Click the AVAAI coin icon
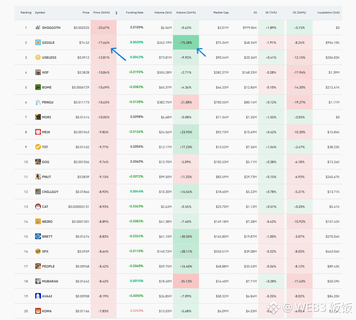Viewport: 356px width, 320px height. click(38, 296)
